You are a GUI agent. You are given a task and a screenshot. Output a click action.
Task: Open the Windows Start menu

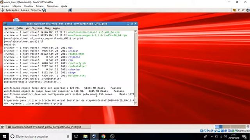pyautogui.click(x=4, y=136)
